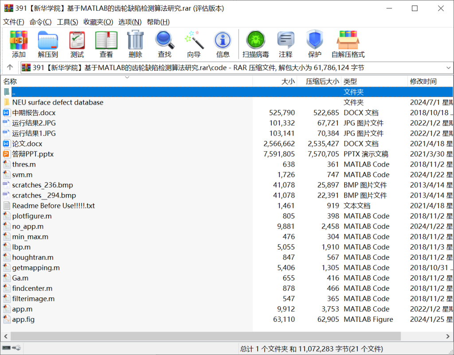Open the 帮助(H) menu
The image size is (454, 355).
(158, 22)
